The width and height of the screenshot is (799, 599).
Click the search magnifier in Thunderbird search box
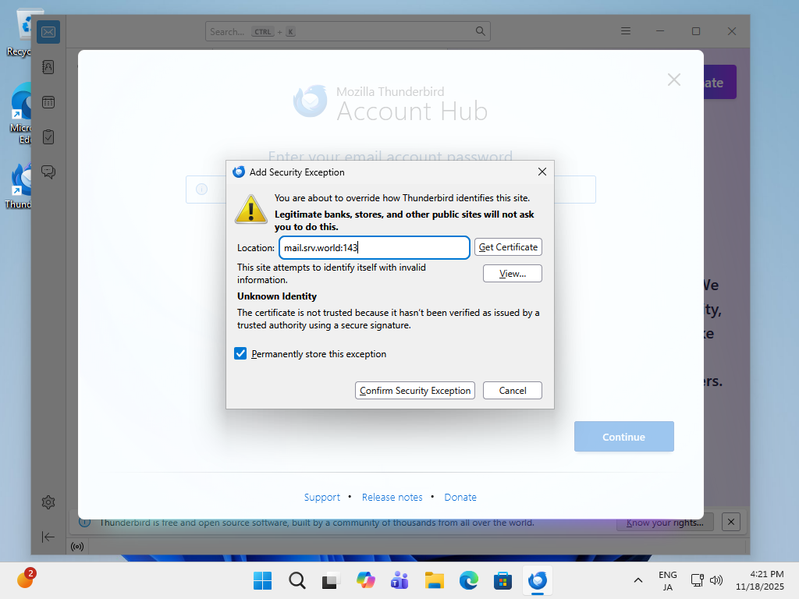(480, 31)
